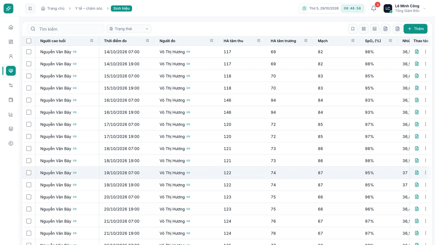Open row document for 14/10/2026 07:00

pyautogui.click(x=417, y=52)
